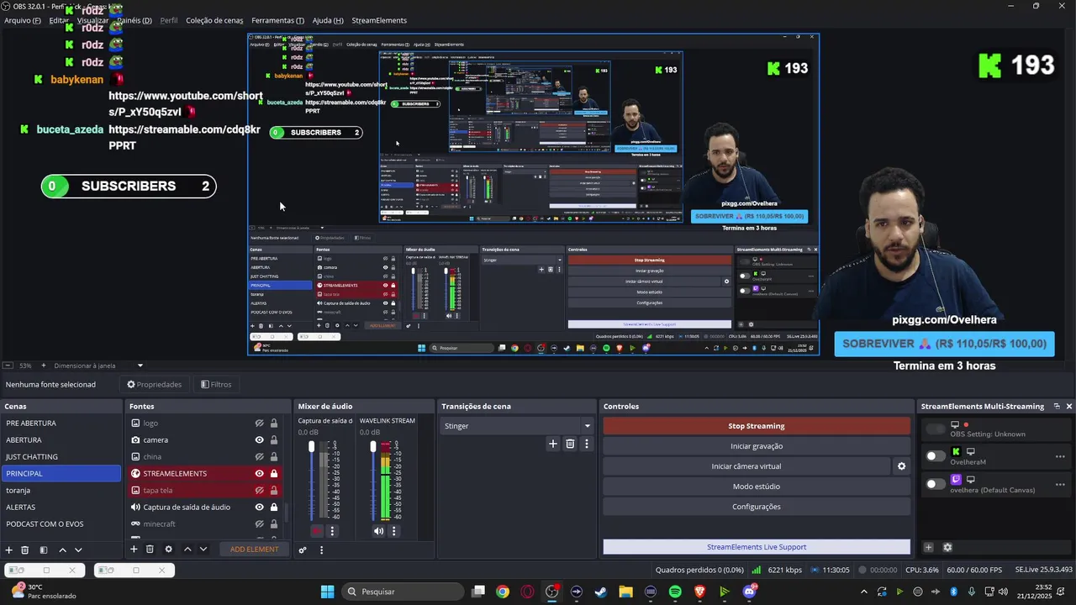Add a new source in Fontes panel
Viewport: 1076px width, 605px height.
[134, 550]
